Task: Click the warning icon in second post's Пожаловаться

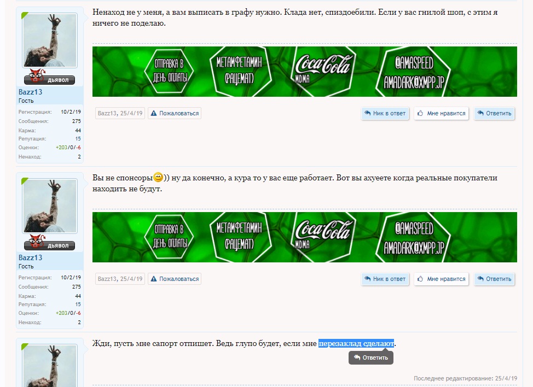Action: click(154, 279)
